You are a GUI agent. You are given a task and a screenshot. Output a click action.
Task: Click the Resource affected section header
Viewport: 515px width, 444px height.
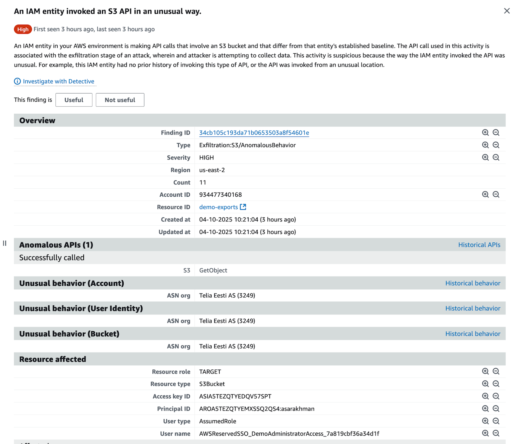point(260,359)
